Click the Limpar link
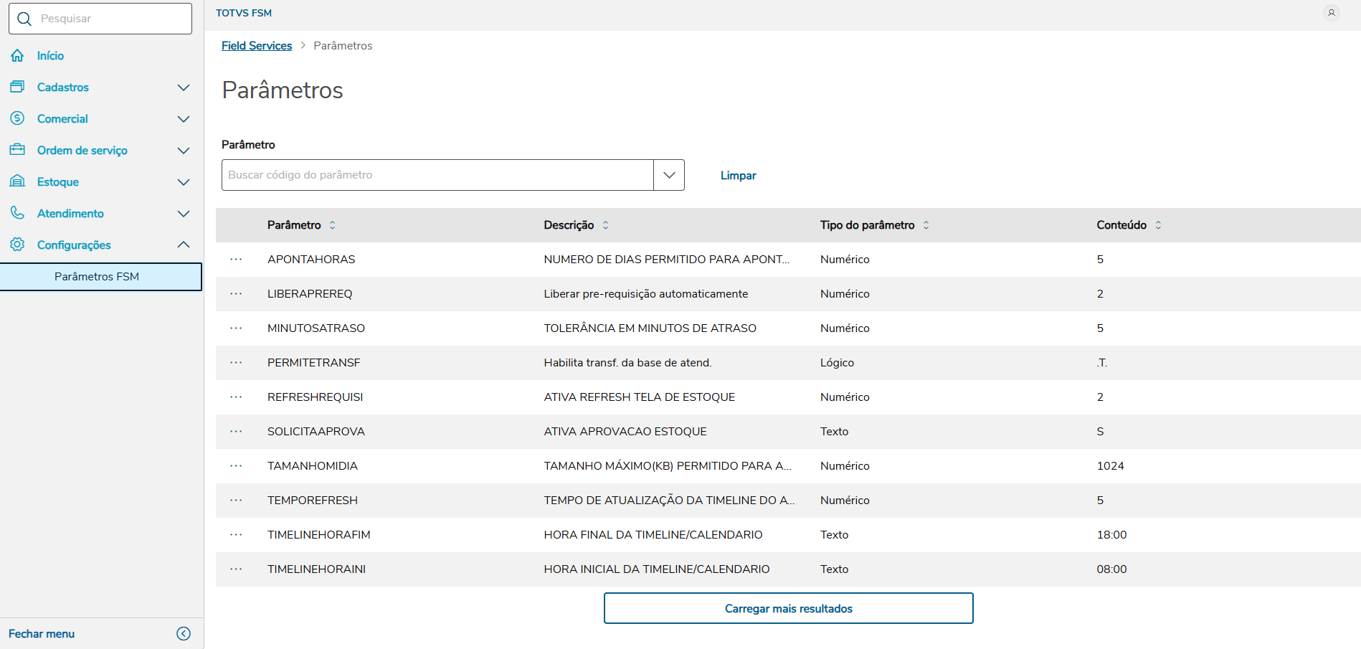 point(738,176)
